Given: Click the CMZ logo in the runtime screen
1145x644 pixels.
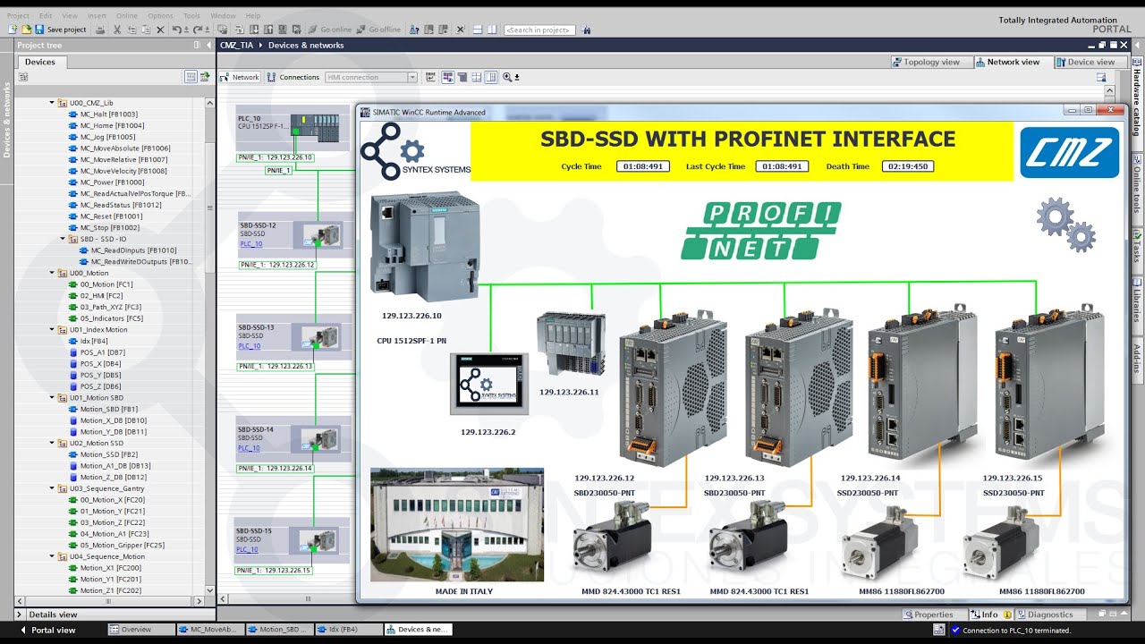Looking at the screenshot, I should [x=1070, y=152].
